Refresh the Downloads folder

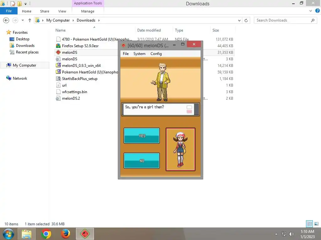coord(246,20)
